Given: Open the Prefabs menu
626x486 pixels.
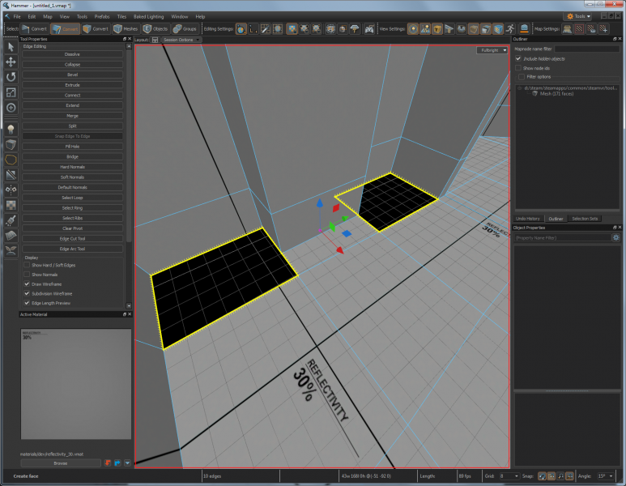Looking at the screenshot, I should tap(102, 17).
